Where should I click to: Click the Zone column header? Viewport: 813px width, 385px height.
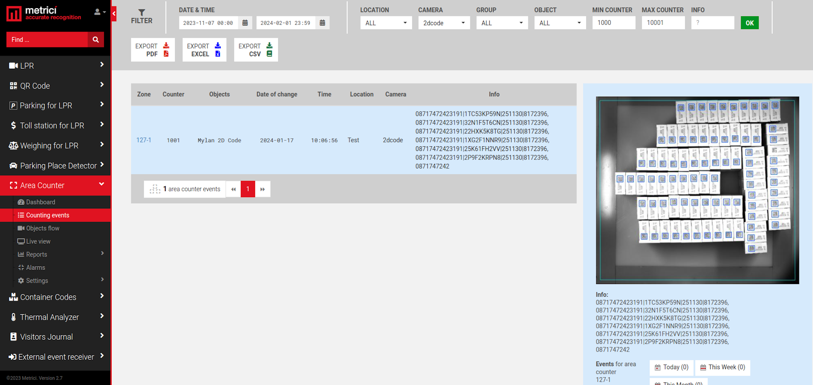point(144,94)
